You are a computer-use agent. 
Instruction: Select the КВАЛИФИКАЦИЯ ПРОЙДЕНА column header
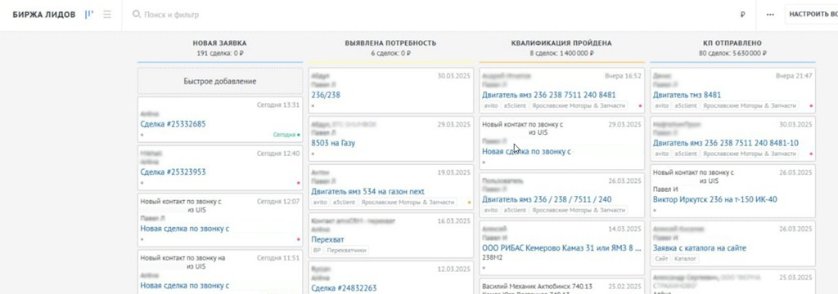point(561,43)
